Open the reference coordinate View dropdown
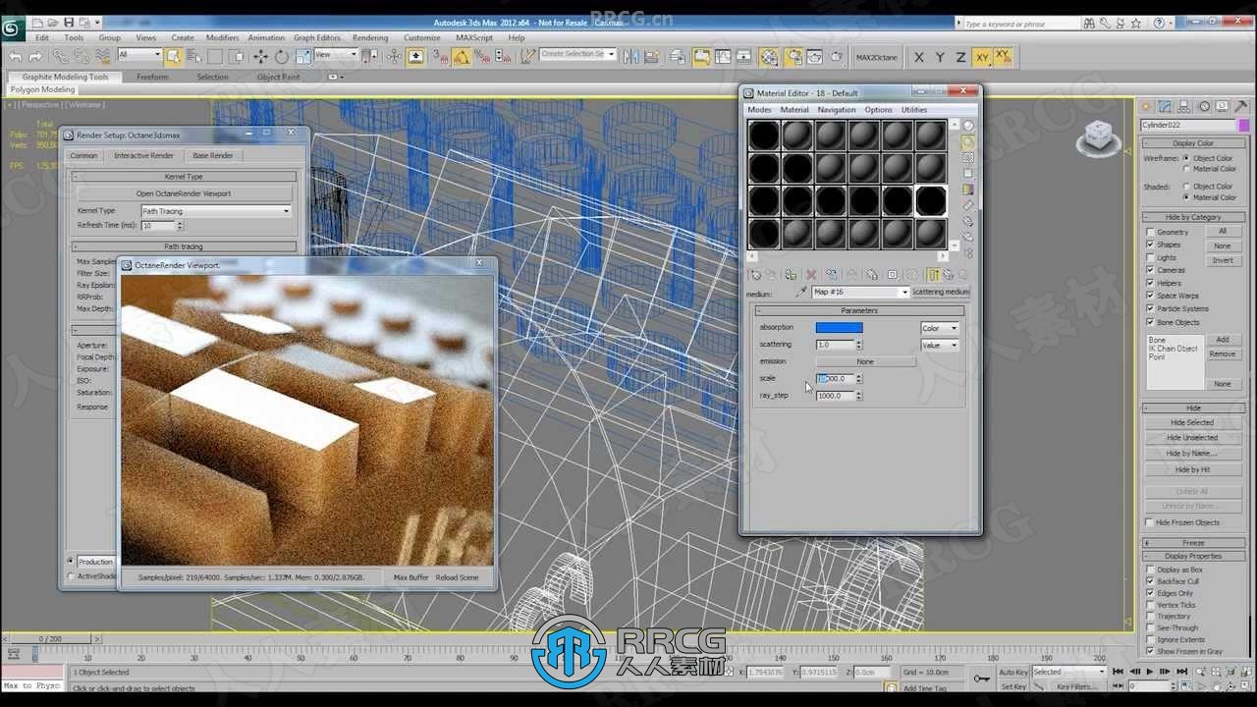The image size is (1257, 707). click(335, 55)
